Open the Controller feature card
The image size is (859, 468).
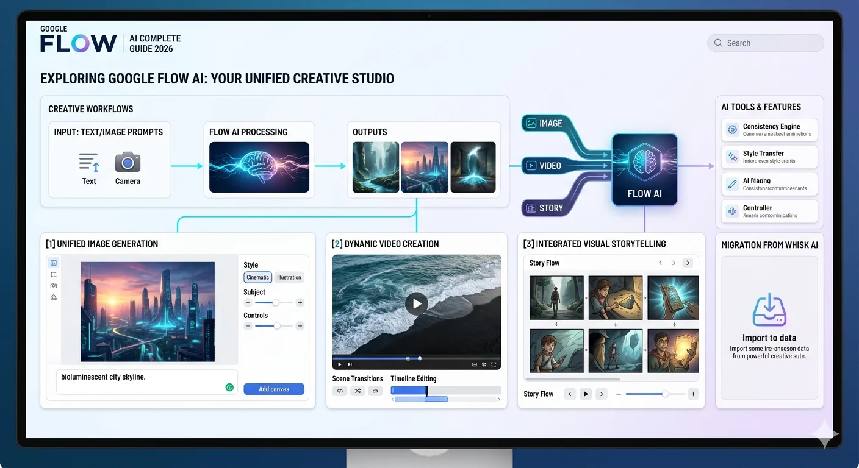pyautogui.click(x=769, y=211)
